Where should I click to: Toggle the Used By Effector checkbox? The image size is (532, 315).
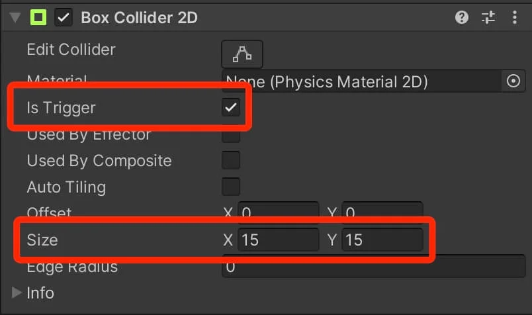(x=231, y=136)
